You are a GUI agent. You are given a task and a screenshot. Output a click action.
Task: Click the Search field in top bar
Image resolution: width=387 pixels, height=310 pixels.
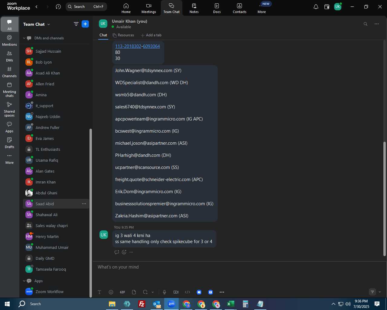[86, 7]
